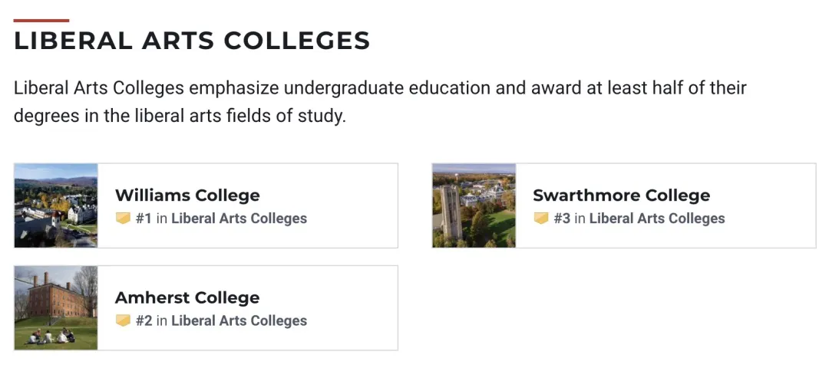The width and height of the screenshot is (829, 371).
Task: Click the red accent line above the heading
Action: [41, 21]
